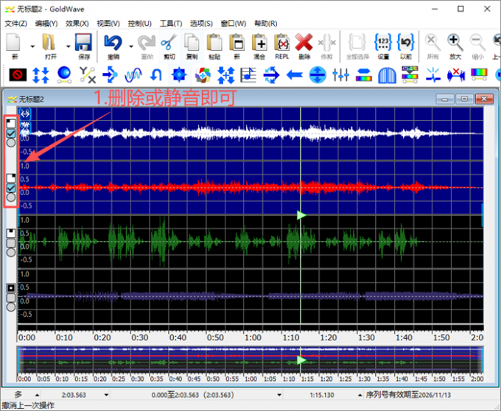Paste audio using the 粘贴 clipboard icon
The height and width of the screenshot is (411, 501).
coord(214,46)
